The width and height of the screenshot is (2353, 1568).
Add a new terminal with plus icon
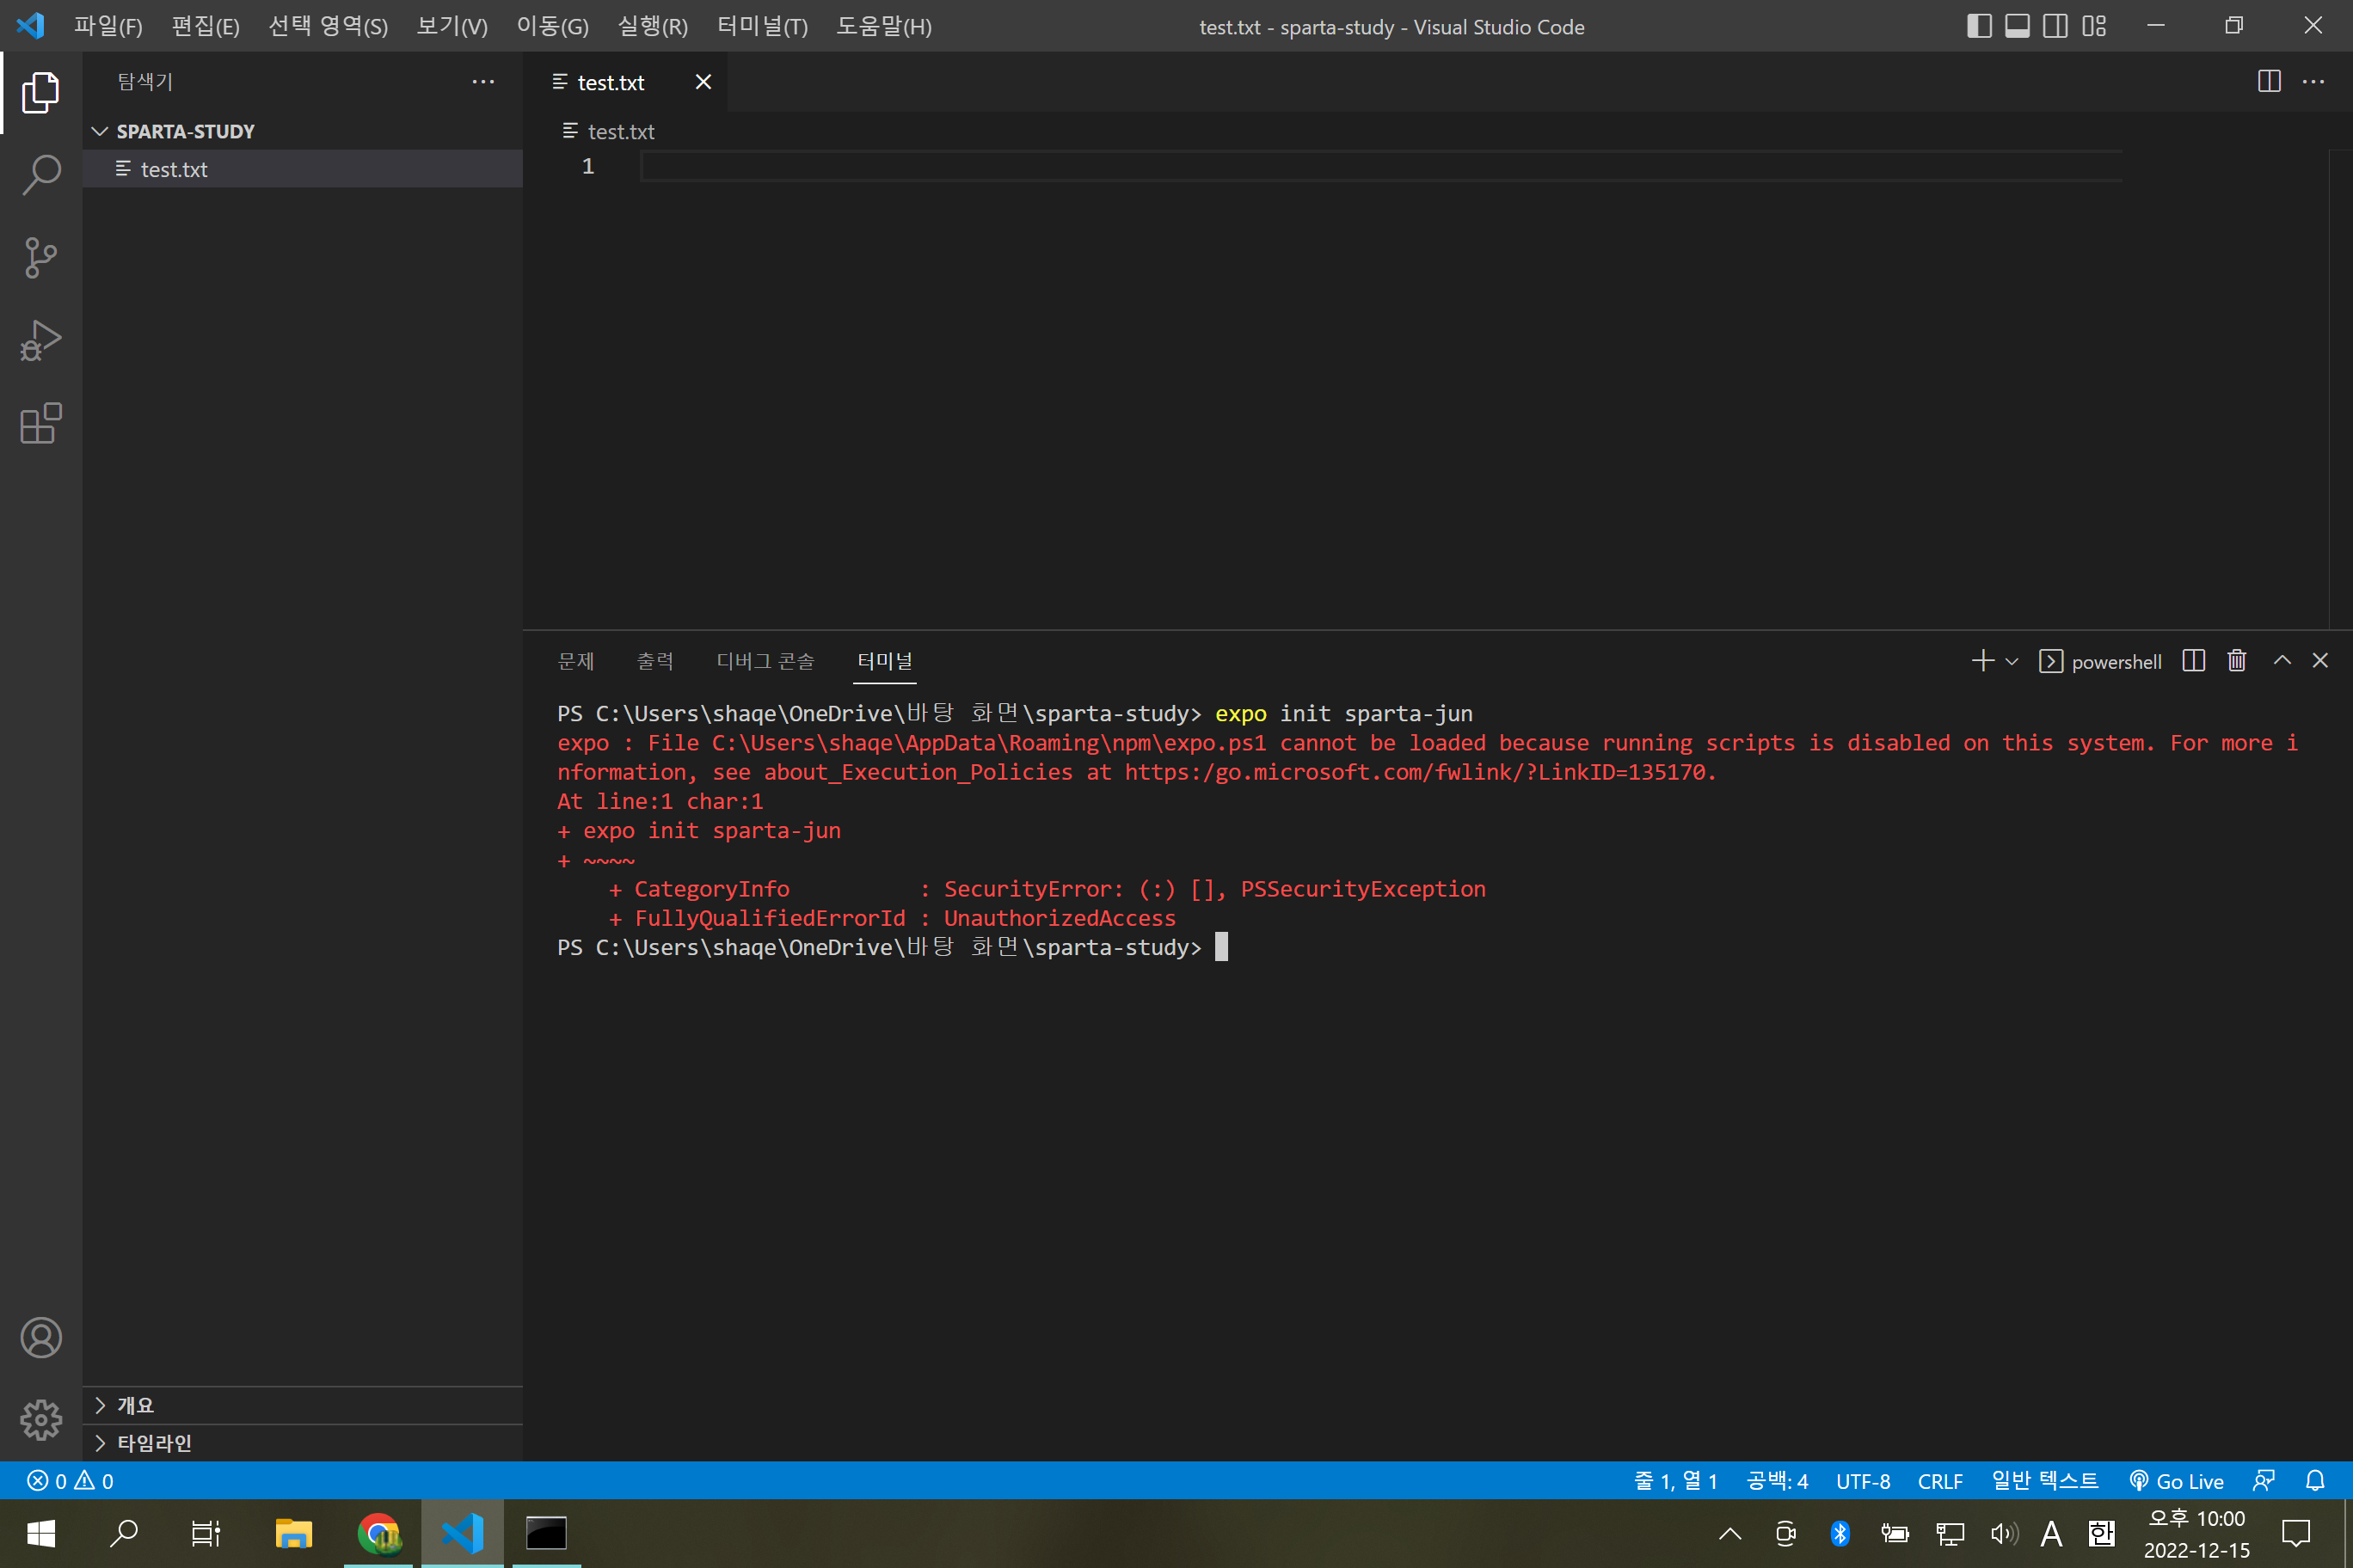click(x=1981, y=661)
